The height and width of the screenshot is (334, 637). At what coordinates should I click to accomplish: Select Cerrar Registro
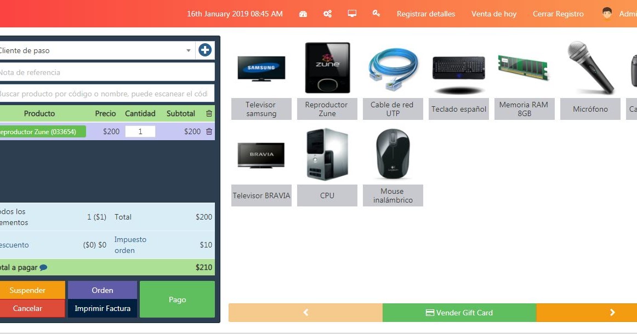558,14
